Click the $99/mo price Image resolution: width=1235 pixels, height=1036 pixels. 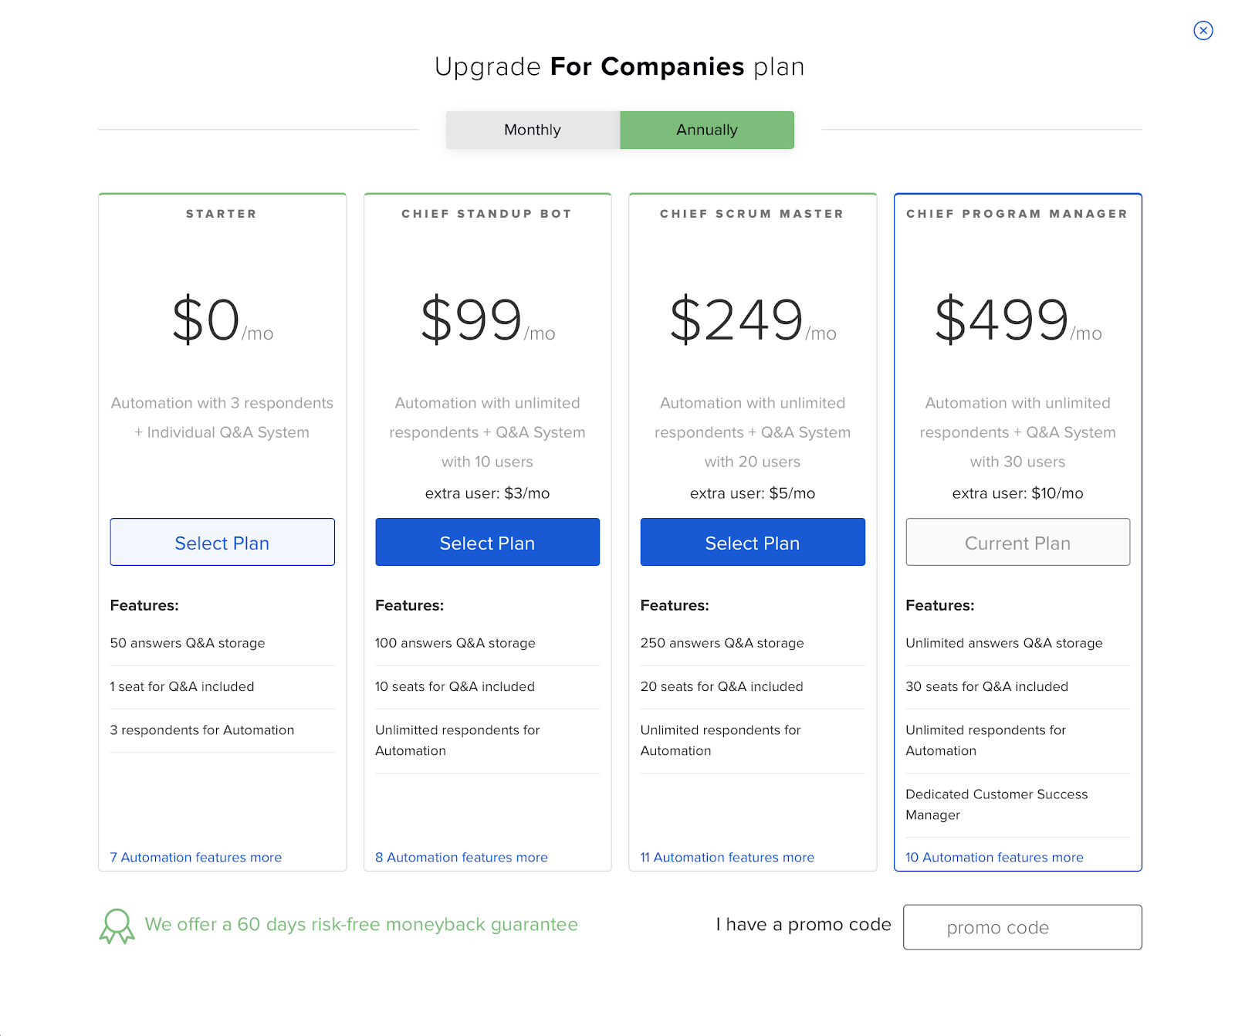(x=487, y=320)
